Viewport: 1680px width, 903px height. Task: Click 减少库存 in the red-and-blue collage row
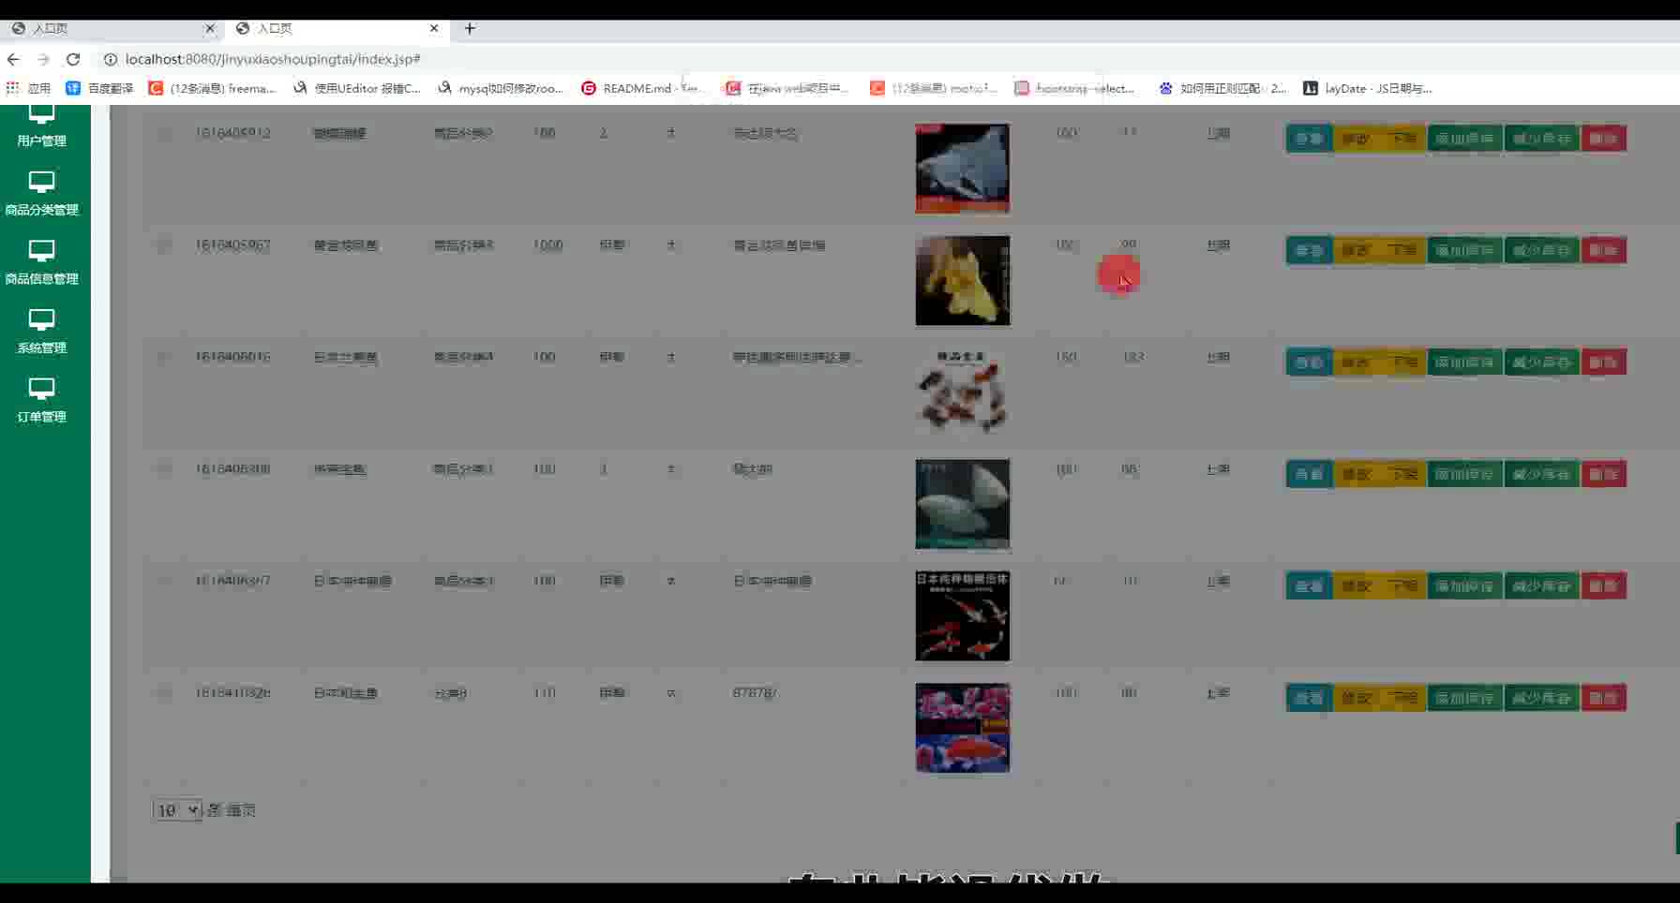pyautogui.click(x=1542, y=698)
